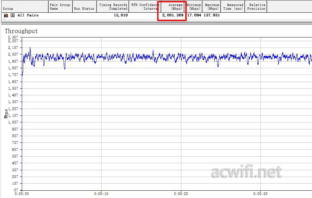Image resolution: width=312 pixels, height=198 pixels.
Task: Click the 15,010 timing records value
Action: [x=121, y=15]
